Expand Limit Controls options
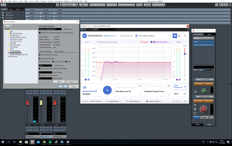The image size is (232, 146). click(133, 101)
